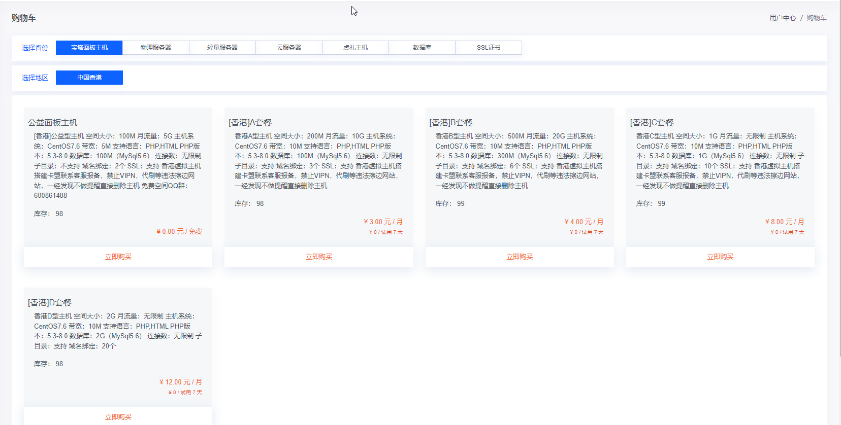Open the 数据库 tab
The image size is (841, 425).
[x=422, y=48]
